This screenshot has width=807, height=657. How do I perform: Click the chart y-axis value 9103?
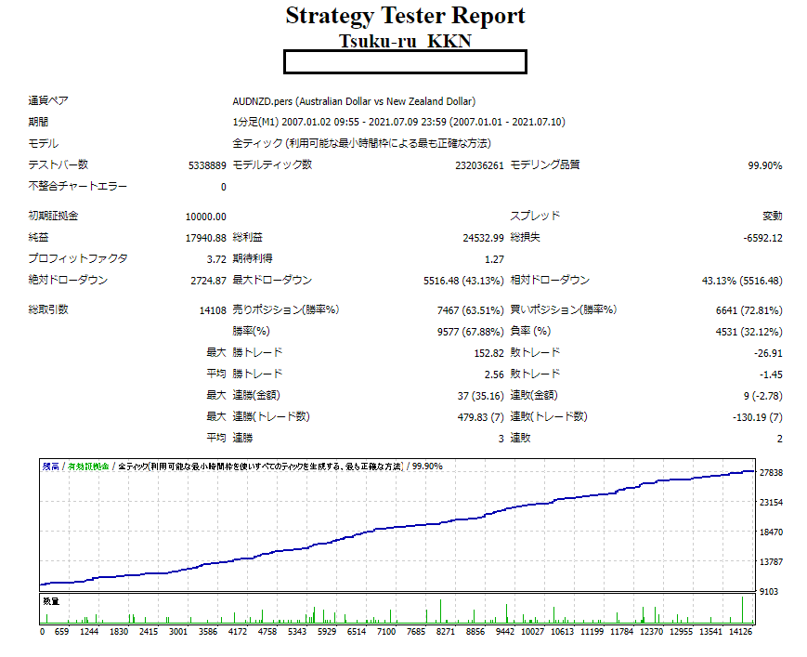tap(769, 592)
